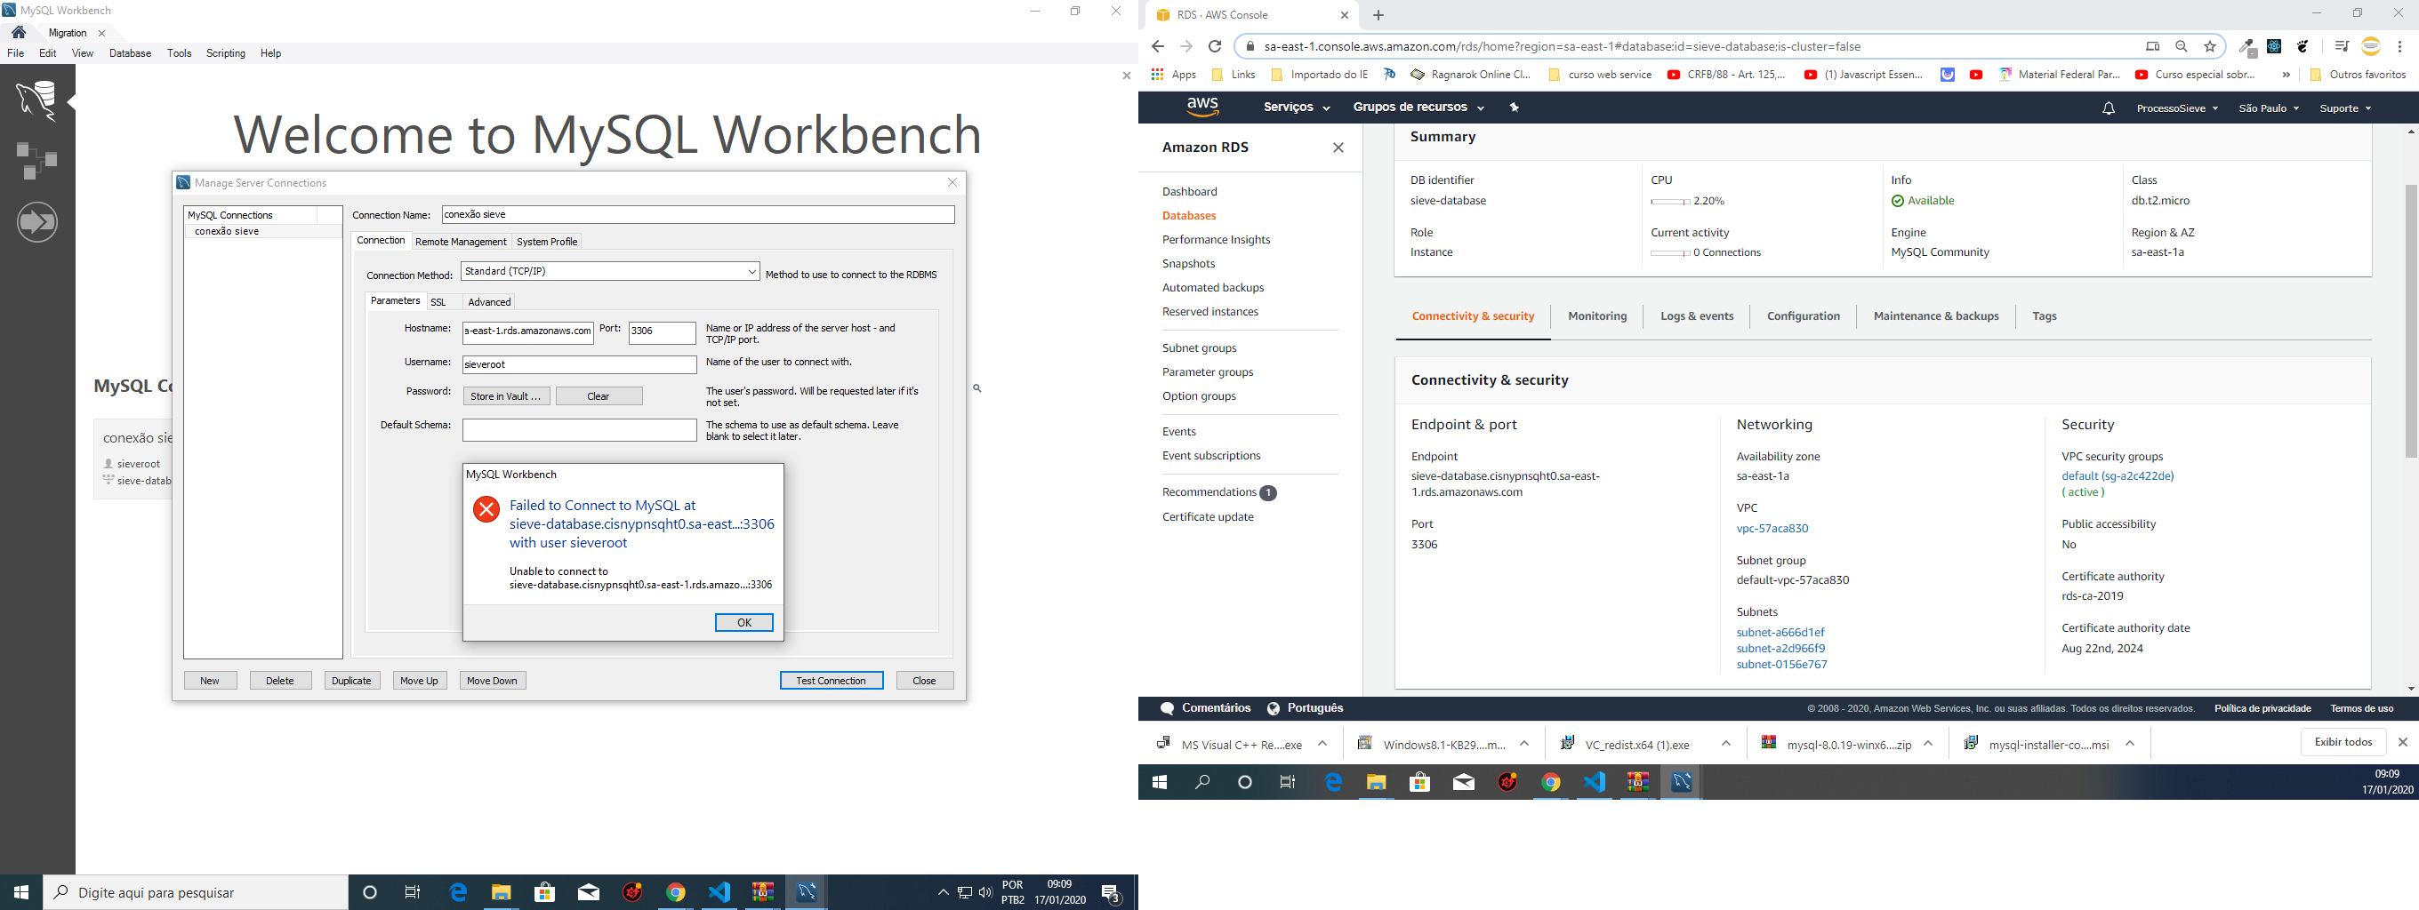2419x910 pixels.
Task: Open the ProcessoSieve account dropdown
Action: pos(2177,108)
